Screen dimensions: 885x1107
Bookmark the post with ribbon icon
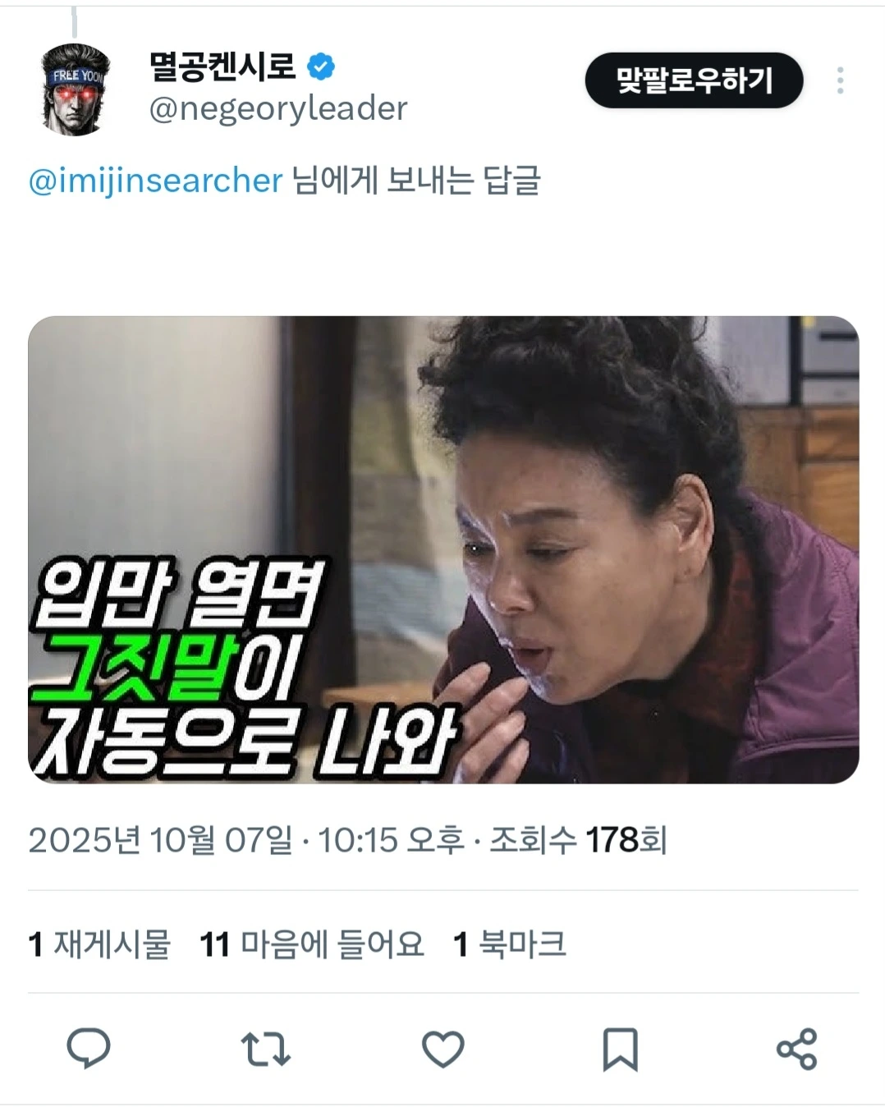pyautogui.click(x=620, y=1050)
